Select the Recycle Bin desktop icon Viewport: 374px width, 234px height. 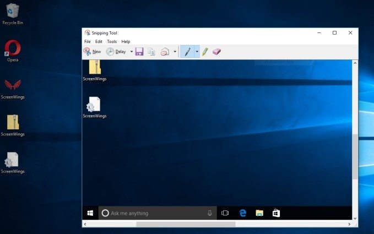(13, 11)
